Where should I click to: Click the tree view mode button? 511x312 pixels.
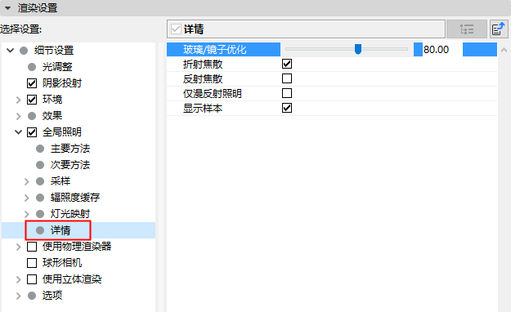[x=467, y=29]
